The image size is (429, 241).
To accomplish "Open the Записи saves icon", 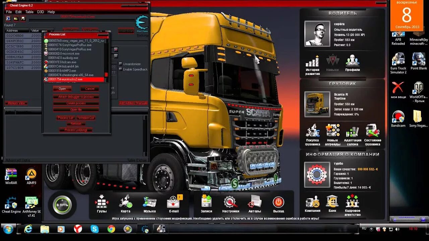I will point(206,202).
